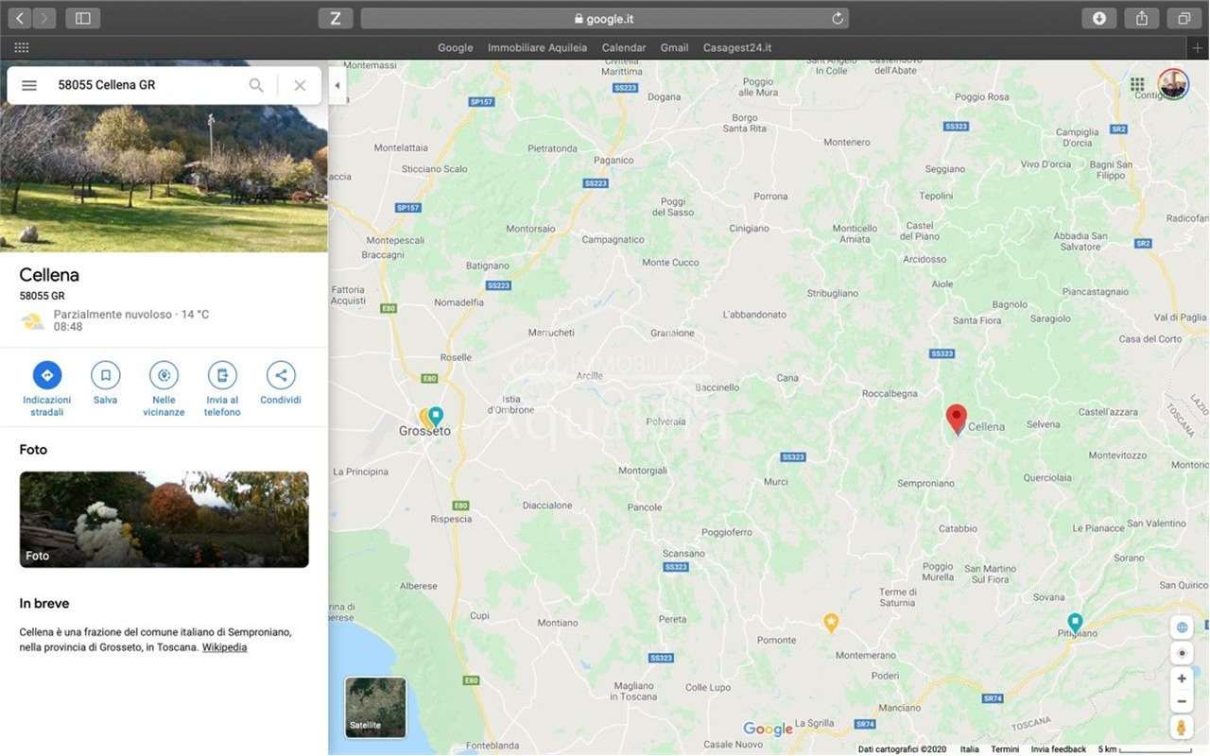Viewport: 1210px width, 756px height.
Task: Open the Gmail bookmark in favorites bar
Action: coord(674,47)
